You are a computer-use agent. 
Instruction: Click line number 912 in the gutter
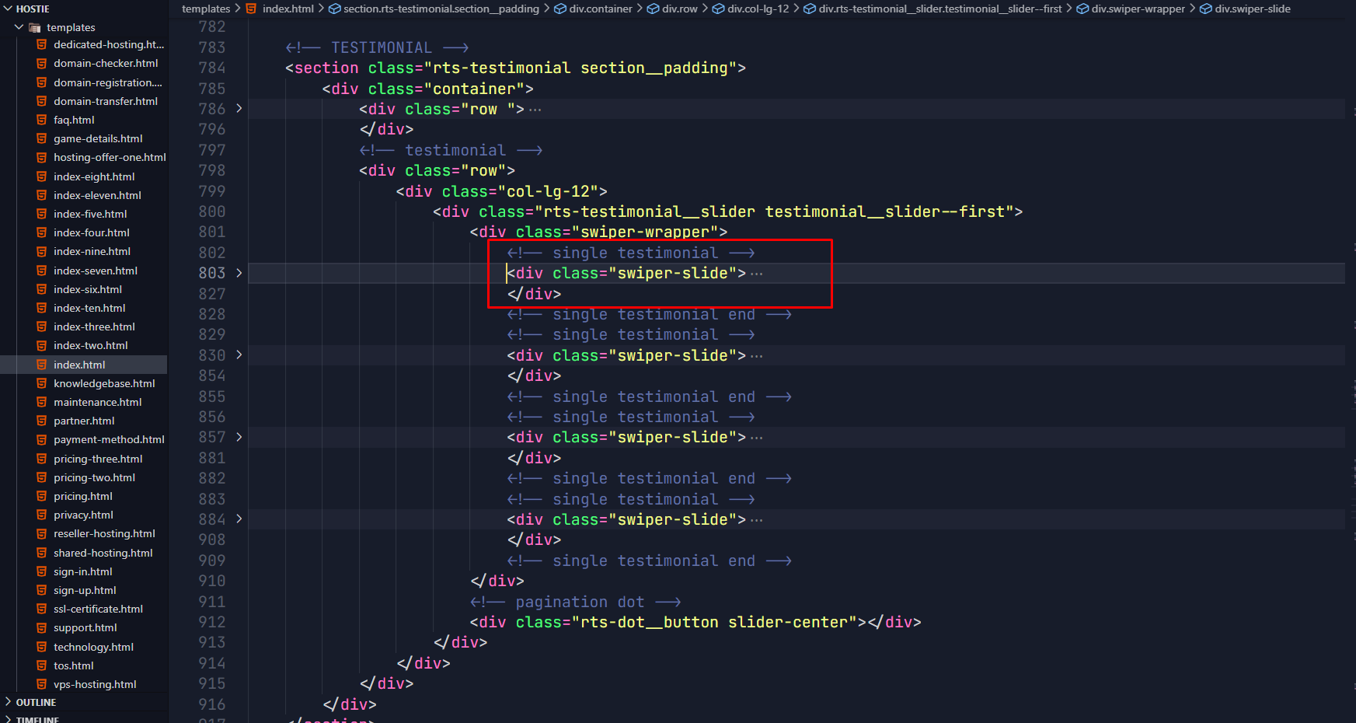tap(211, 622)
